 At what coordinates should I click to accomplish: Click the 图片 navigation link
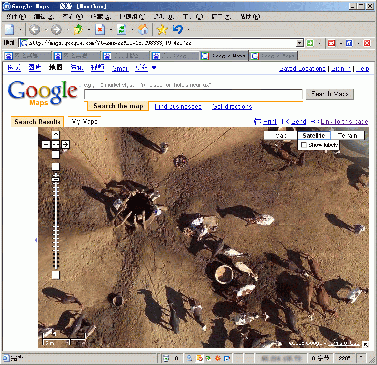click(x=34, y=68)
